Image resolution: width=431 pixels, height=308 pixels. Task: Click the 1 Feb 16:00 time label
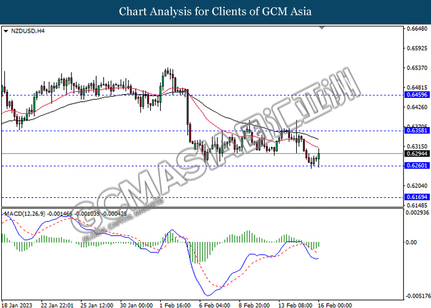coord(175,305)
